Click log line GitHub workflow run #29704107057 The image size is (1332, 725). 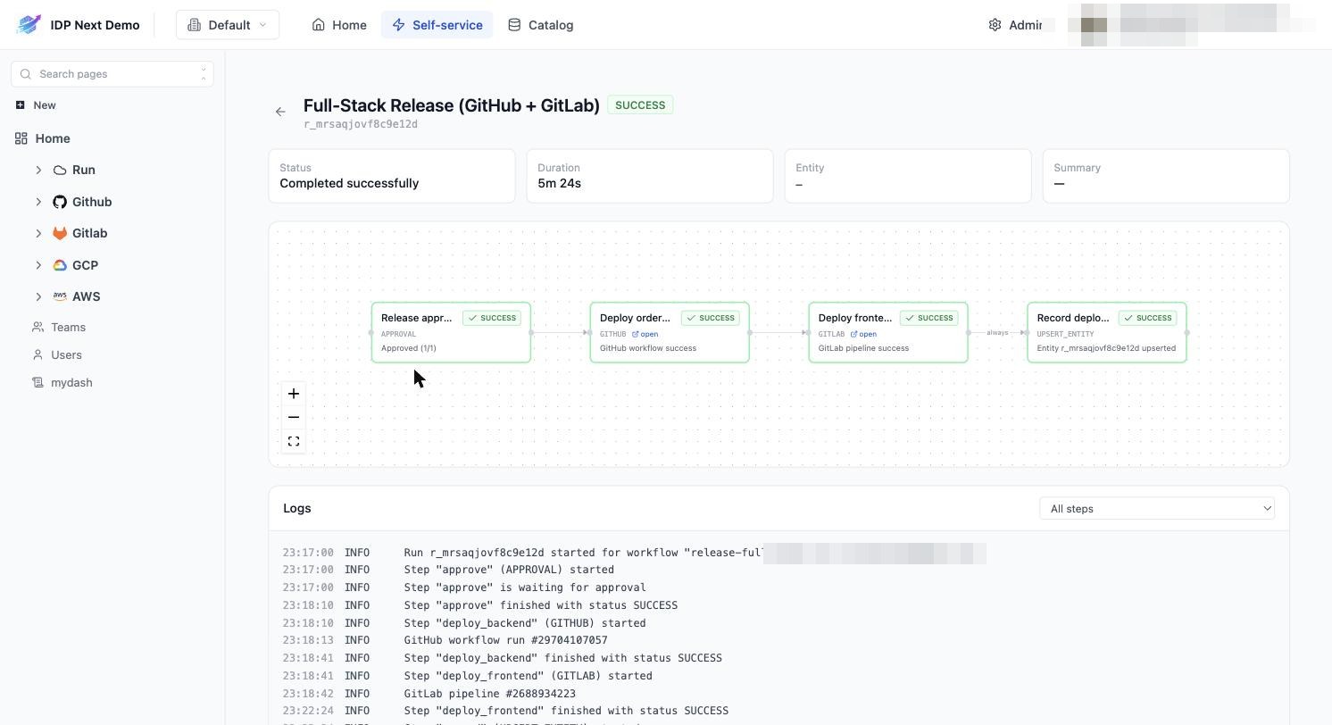[505, 640]
